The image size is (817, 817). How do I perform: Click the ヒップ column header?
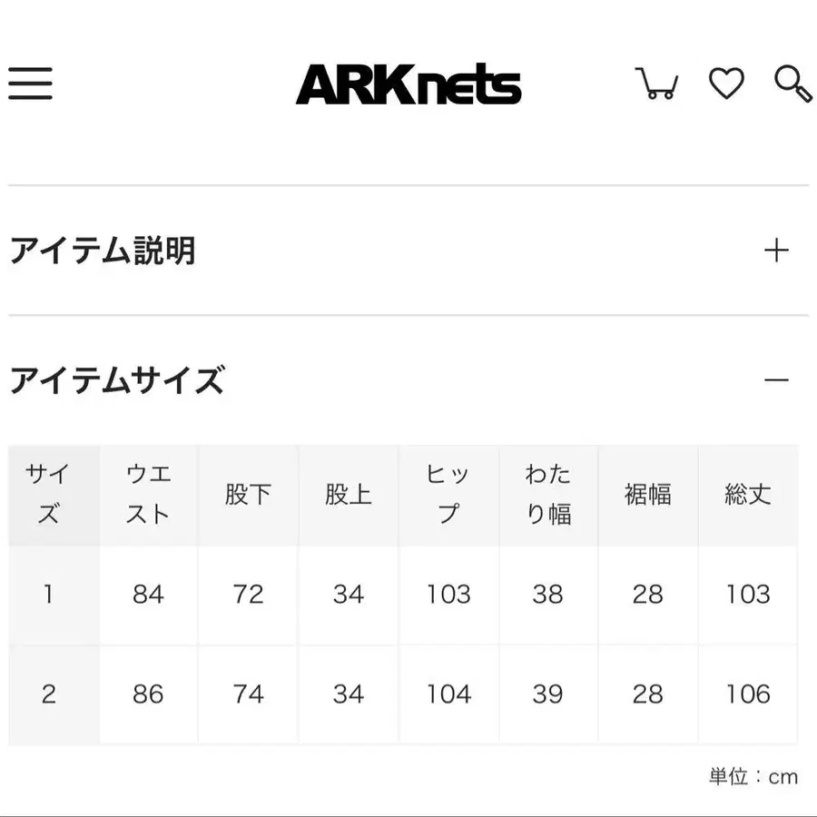pyautogui.click(x=448, y=495)
